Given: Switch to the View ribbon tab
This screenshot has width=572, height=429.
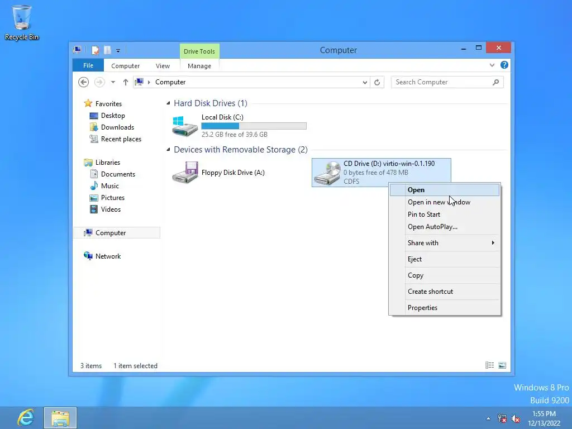Looking at the screenshot, I should pyautogui.click(x=163, y=66).
